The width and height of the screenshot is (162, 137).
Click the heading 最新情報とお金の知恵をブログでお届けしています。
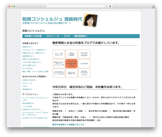(86, 43)
